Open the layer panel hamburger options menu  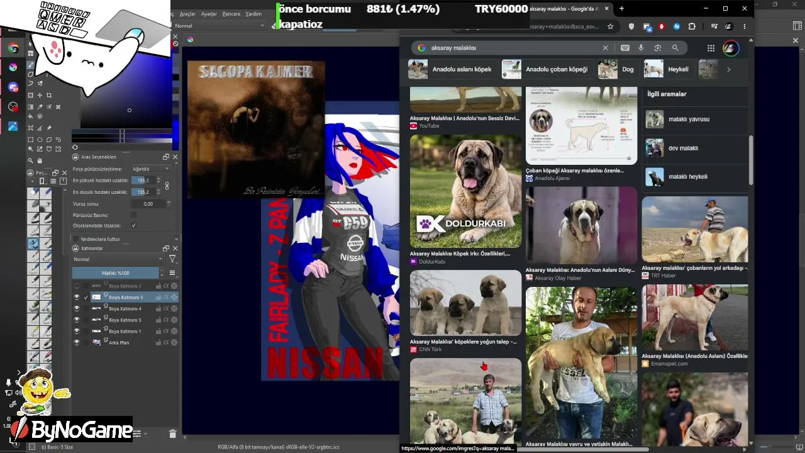(172, 273)
